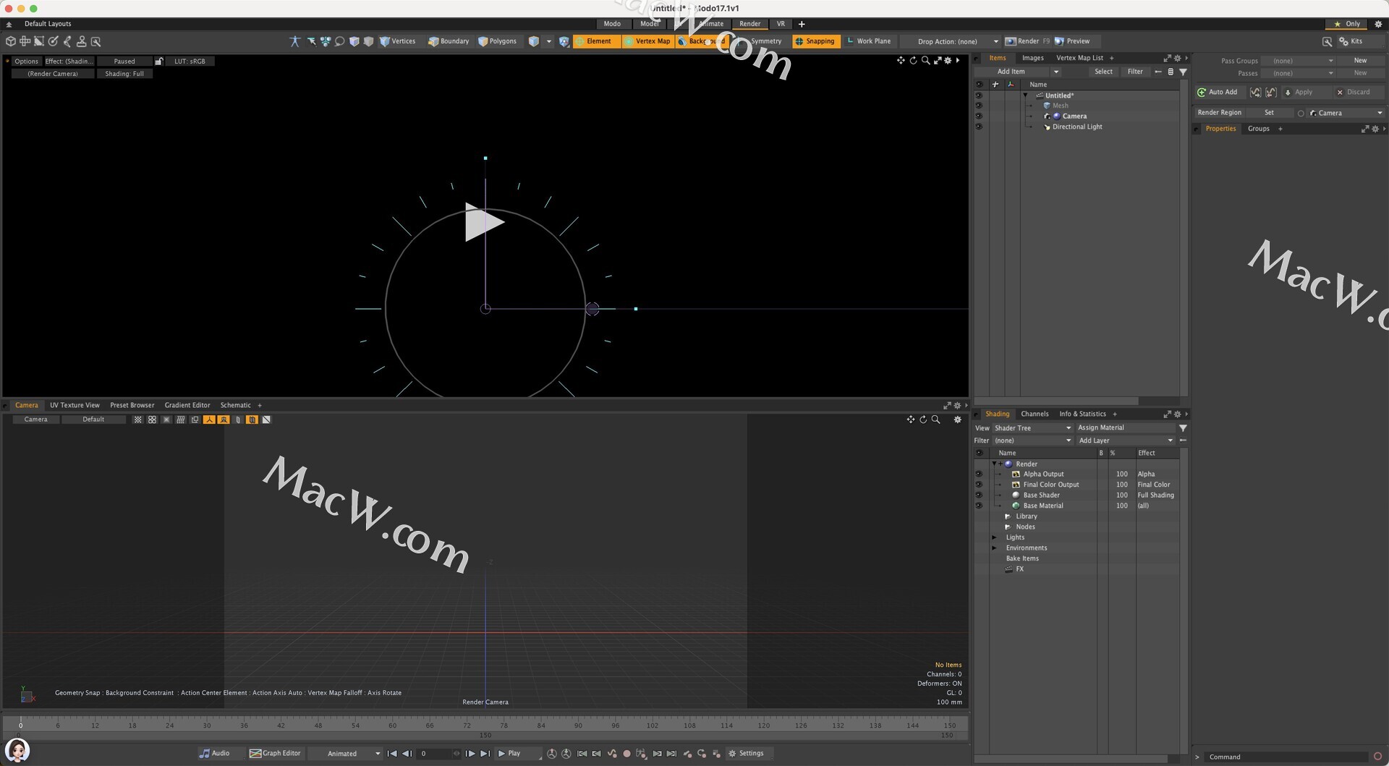
Task: Switch to the Channels tab
Action: [1035, 414]
